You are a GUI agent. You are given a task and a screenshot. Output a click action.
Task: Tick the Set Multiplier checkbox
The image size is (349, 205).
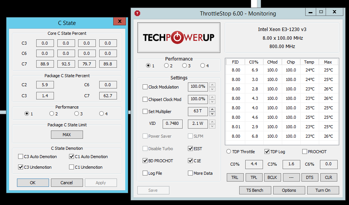[145, 111]
